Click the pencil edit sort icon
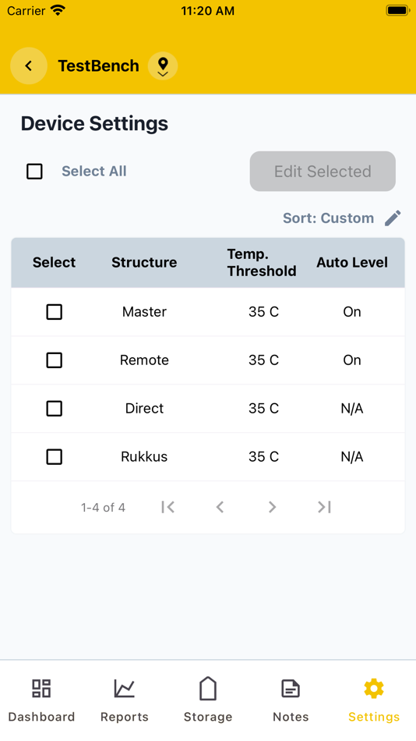Image resolution: width=416 pixels, height=741 pixels. pos(393,218)
